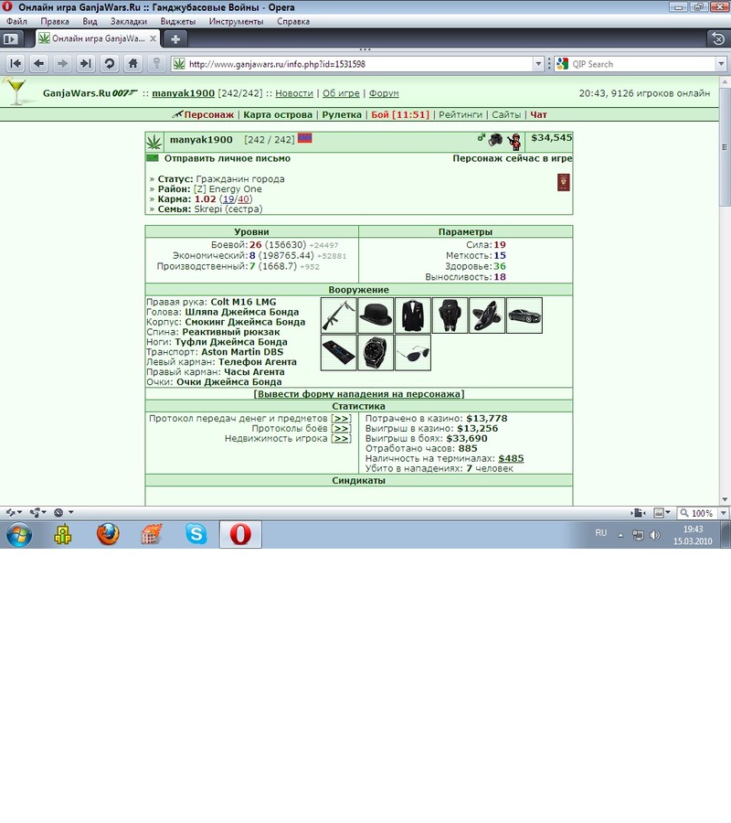Open the Файл menu
Viewport: 731px width, 823px height.
[x=16, y=22]
